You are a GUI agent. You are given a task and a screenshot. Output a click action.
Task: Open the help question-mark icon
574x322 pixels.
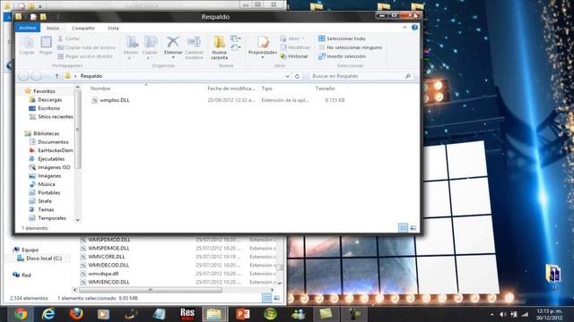coord(414,28)
